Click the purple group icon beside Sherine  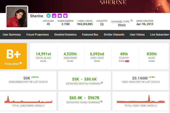(x=65, y=16)
